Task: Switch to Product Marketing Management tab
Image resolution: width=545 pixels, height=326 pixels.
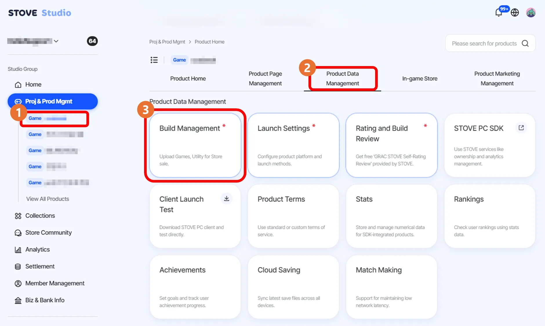Action: [497, 79]
